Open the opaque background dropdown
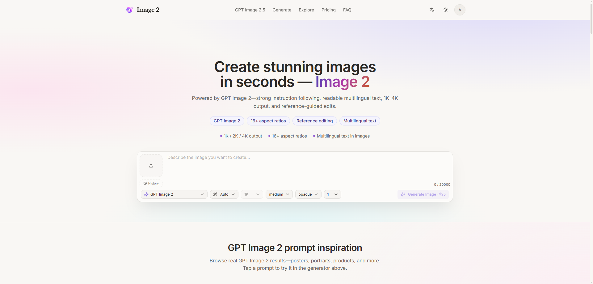 pos(308,194)
